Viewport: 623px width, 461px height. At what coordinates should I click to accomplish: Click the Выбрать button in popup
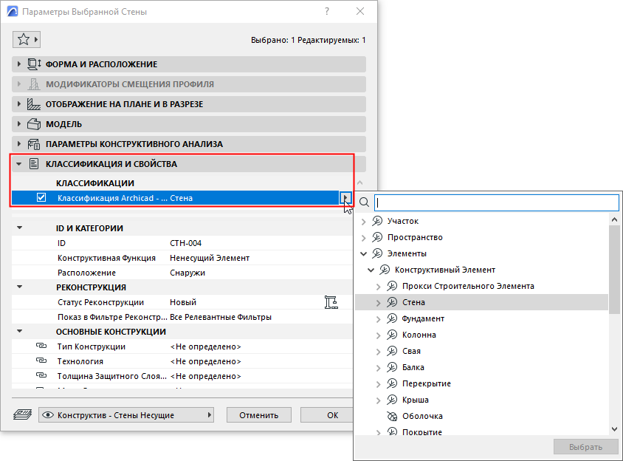(x=585, y=447)
